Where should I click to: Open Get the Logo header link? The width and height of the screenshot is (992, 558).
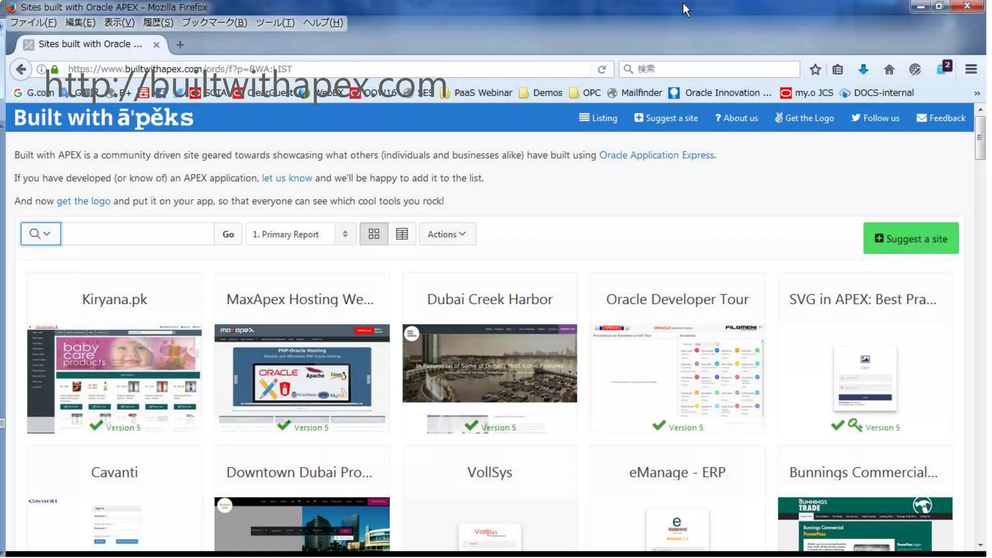click(x=804, y=118)
